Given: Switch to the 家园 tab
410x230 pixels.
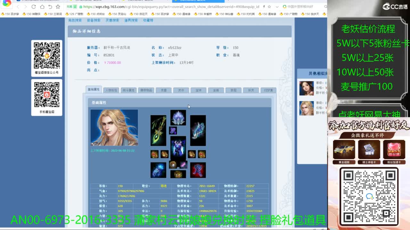Looking at the screenshot, I should (x=234, y=90).
